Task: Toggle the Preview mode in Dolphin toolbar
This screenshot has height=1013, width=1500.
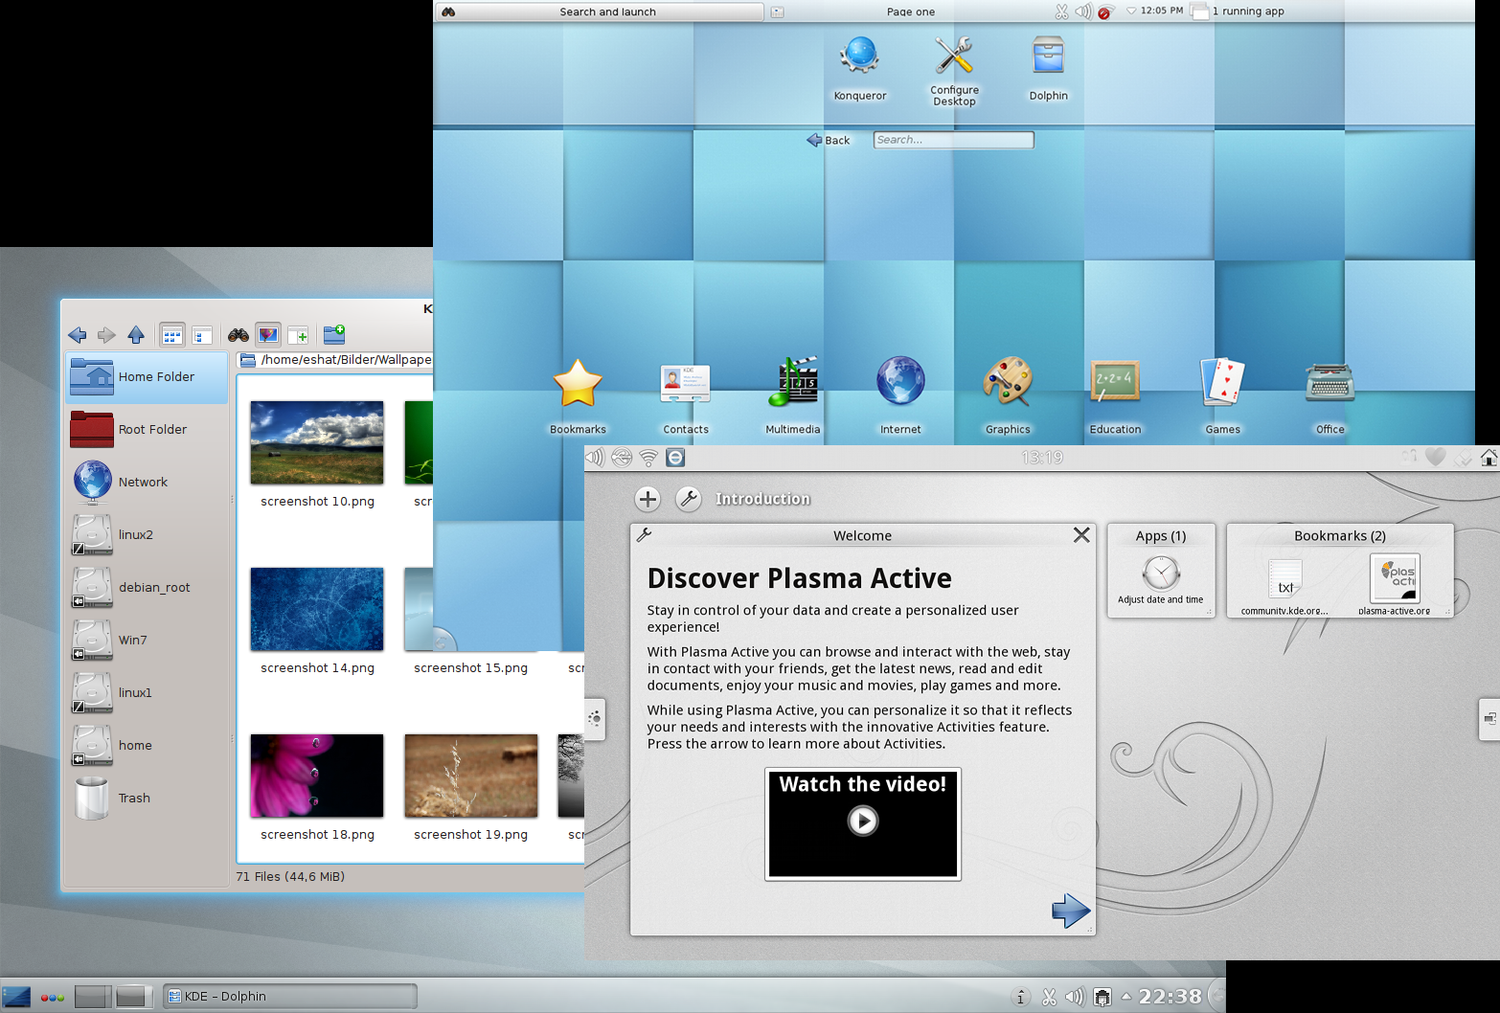Action: 268,335
